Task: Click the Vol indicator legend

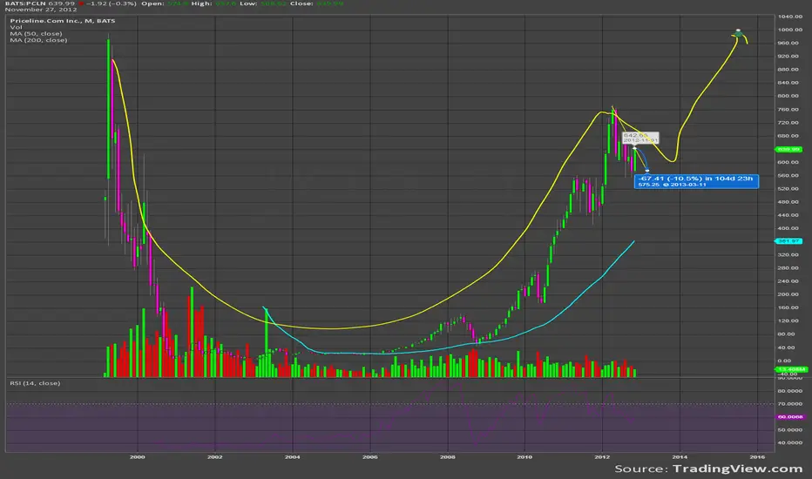Action: [16, 27]
